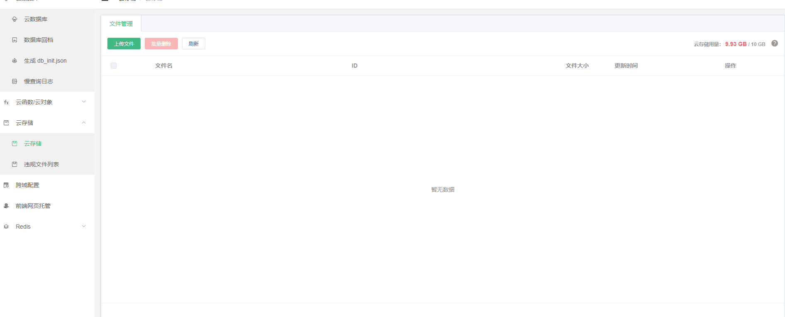Expand the 云函数/云对象 chevron
This screenshot has width=785, height=317.
(x=84, y=102)
